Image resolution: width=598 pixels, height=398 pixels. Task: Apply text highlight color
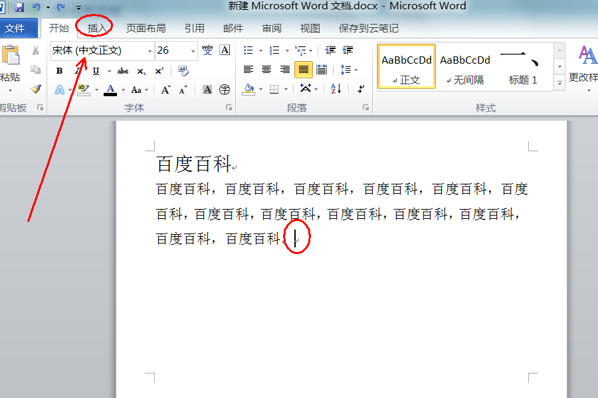click(84, 90)
